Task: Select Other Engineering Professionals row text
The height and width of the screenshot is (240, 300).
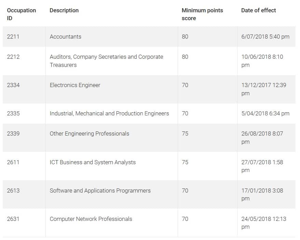Action: click(x=90, y=133)
